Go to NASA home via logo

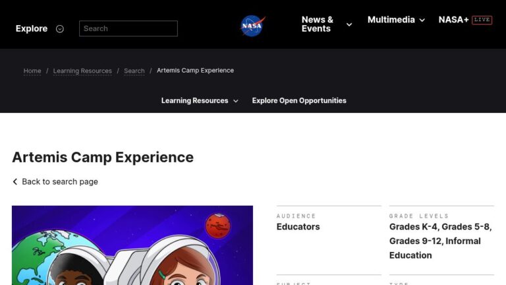click(x=253, y=26)
